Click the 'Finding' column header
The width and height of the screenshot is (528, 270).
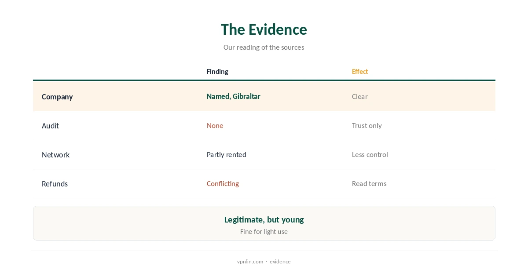[217, 72]
